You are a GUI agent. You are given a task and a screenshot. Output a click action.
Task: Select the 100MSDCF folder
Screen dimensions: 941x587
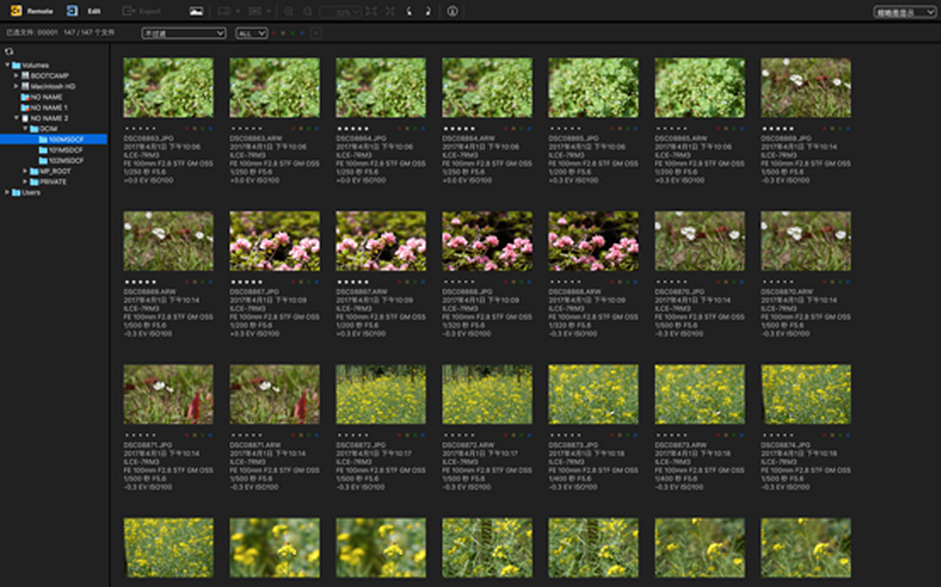54,139
